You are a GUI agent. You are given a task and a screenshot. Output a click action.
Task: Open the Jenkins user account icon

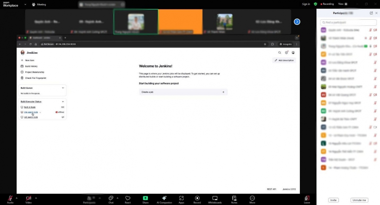point(294,53)
